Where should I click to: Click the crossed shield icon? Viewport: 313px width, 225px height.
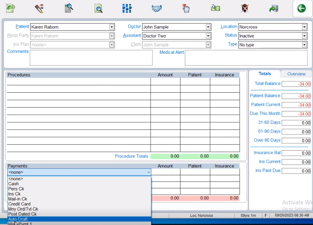[245, 8]
